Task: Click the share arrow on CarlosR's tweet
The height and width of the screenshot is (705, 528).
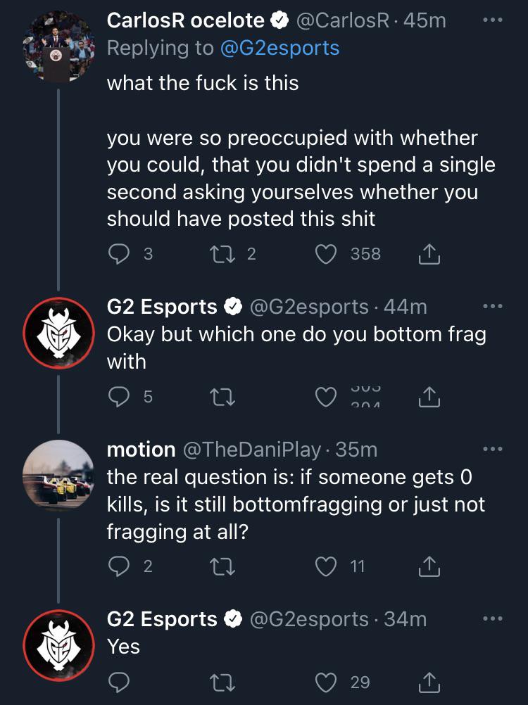Action: 429,254
